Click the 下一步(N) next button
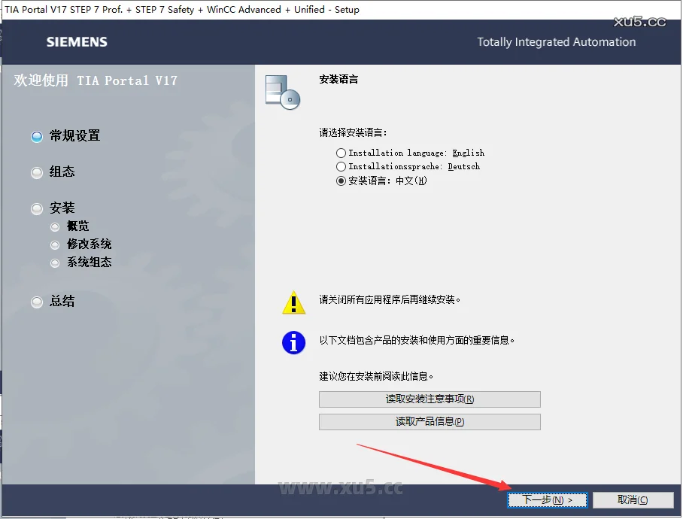Screen dimensions: 683x519 coord(547,499)
